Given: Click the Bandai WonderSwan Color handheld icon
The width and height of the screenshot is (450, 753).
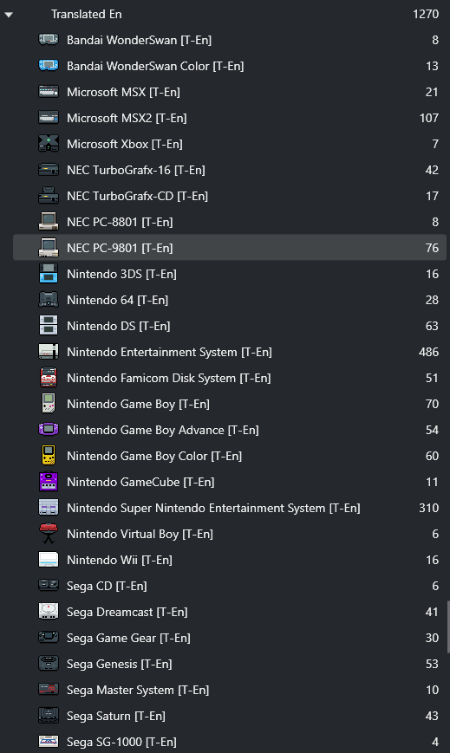Looking at the screenshot, I should click(48, 65).
